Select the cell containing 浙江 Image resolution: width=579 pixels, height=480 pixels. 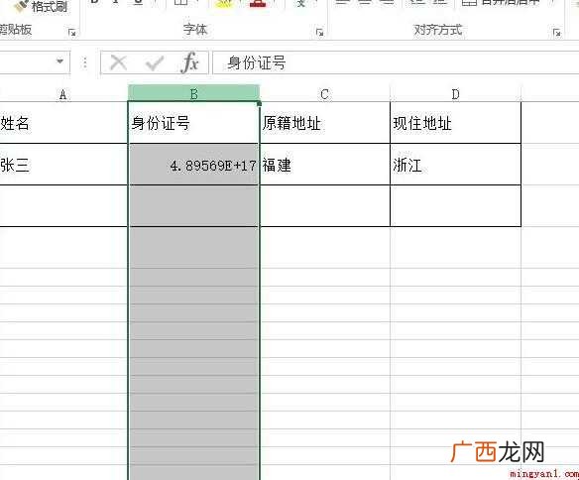[x=456, y=165]
